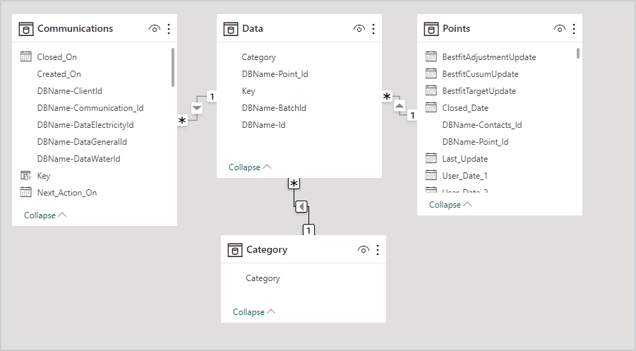Toggle visibility of Communications table
The image size is (636, 351).
[x=155, y=29]
